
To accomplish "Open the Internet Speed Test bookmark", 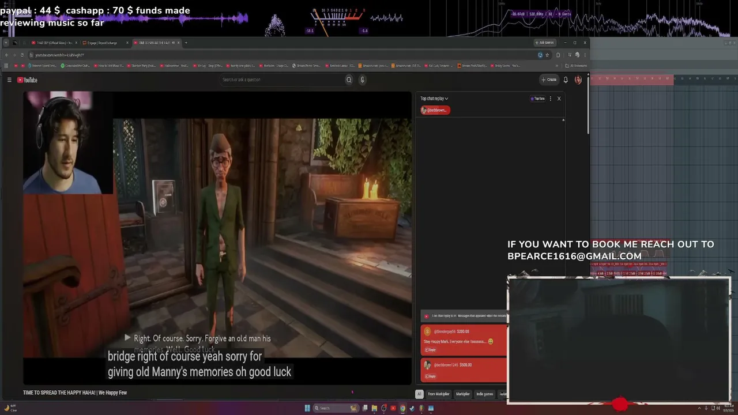I will (x=42, y=66).
